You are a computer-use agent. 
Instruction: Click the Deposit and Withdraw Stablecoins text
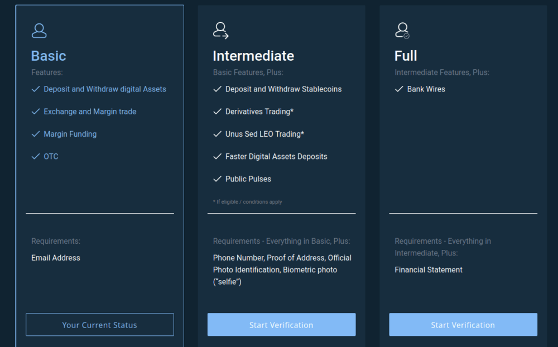(x=283, y=89)
